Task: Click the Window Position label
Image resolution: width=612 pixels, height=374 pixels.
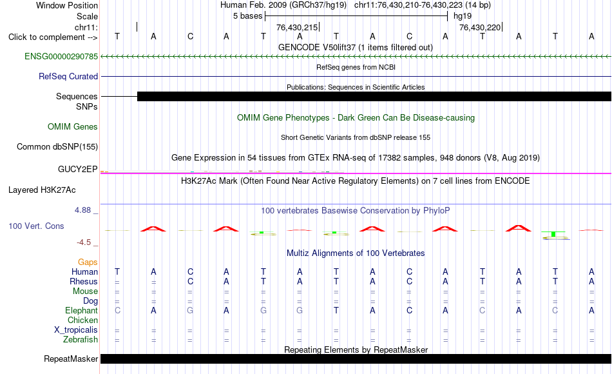Action: (x=67, y=5)
